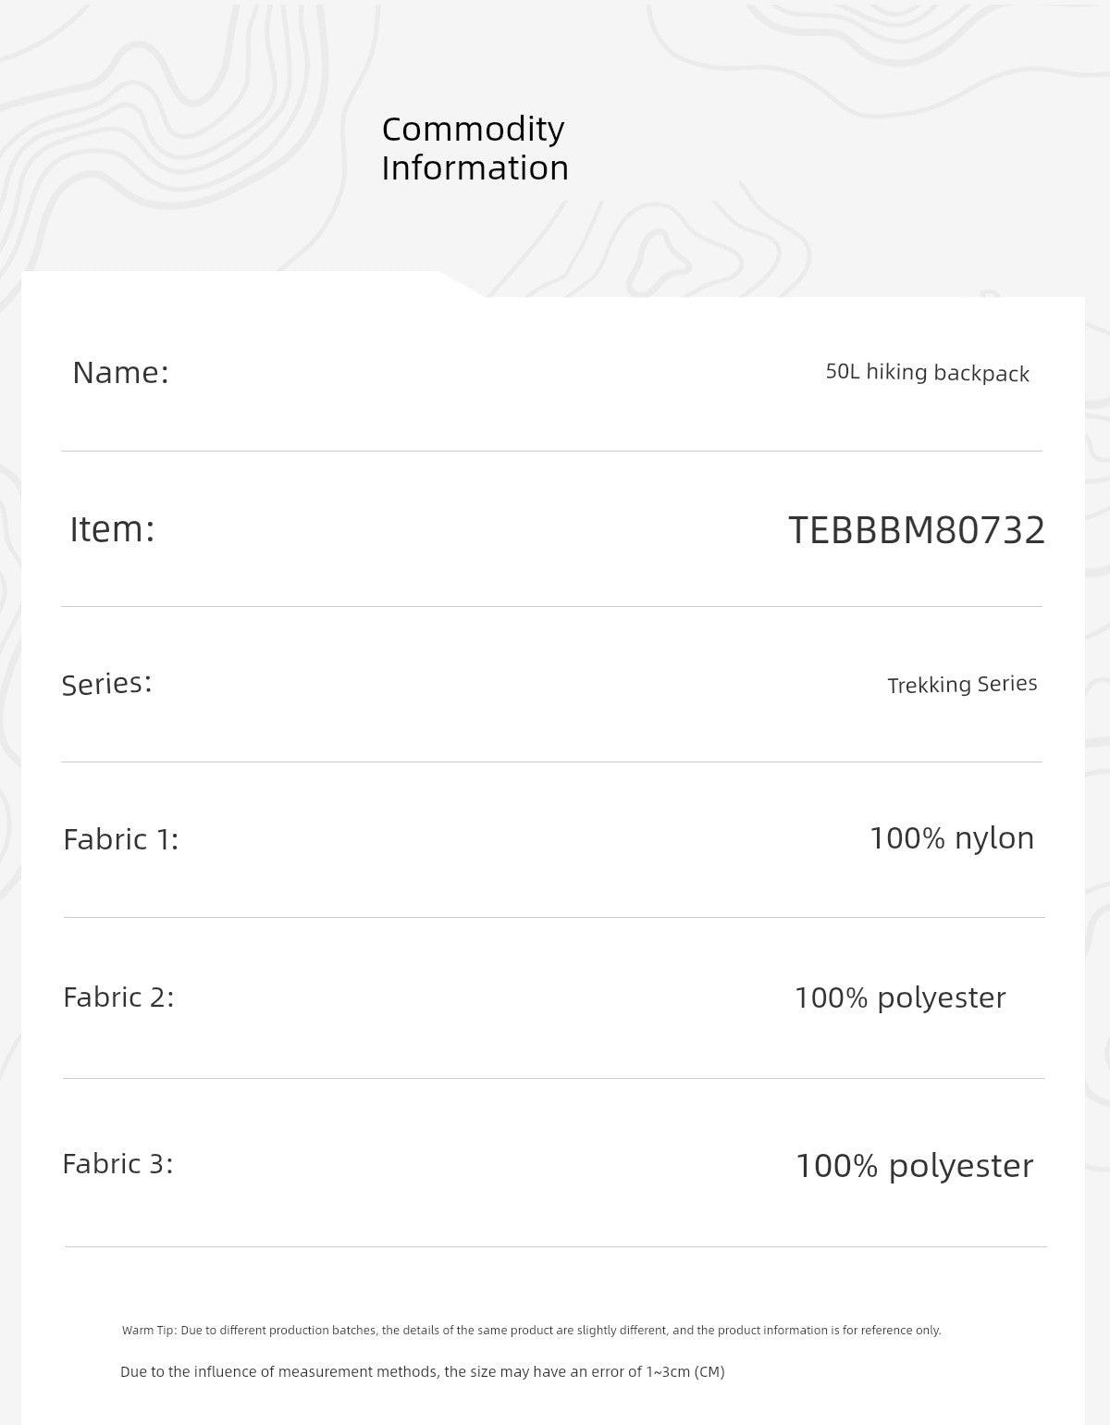The width and height of the screenshot is (1110, 1425).
Task: Select the item code TEBBBM80732
Action: 917,530
